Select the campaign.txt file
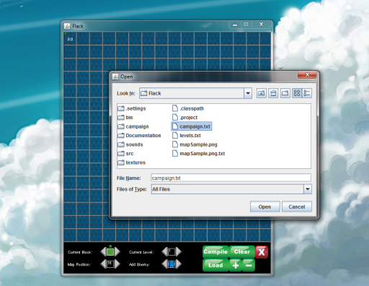 pyautogui.click(x=191, y=126)
